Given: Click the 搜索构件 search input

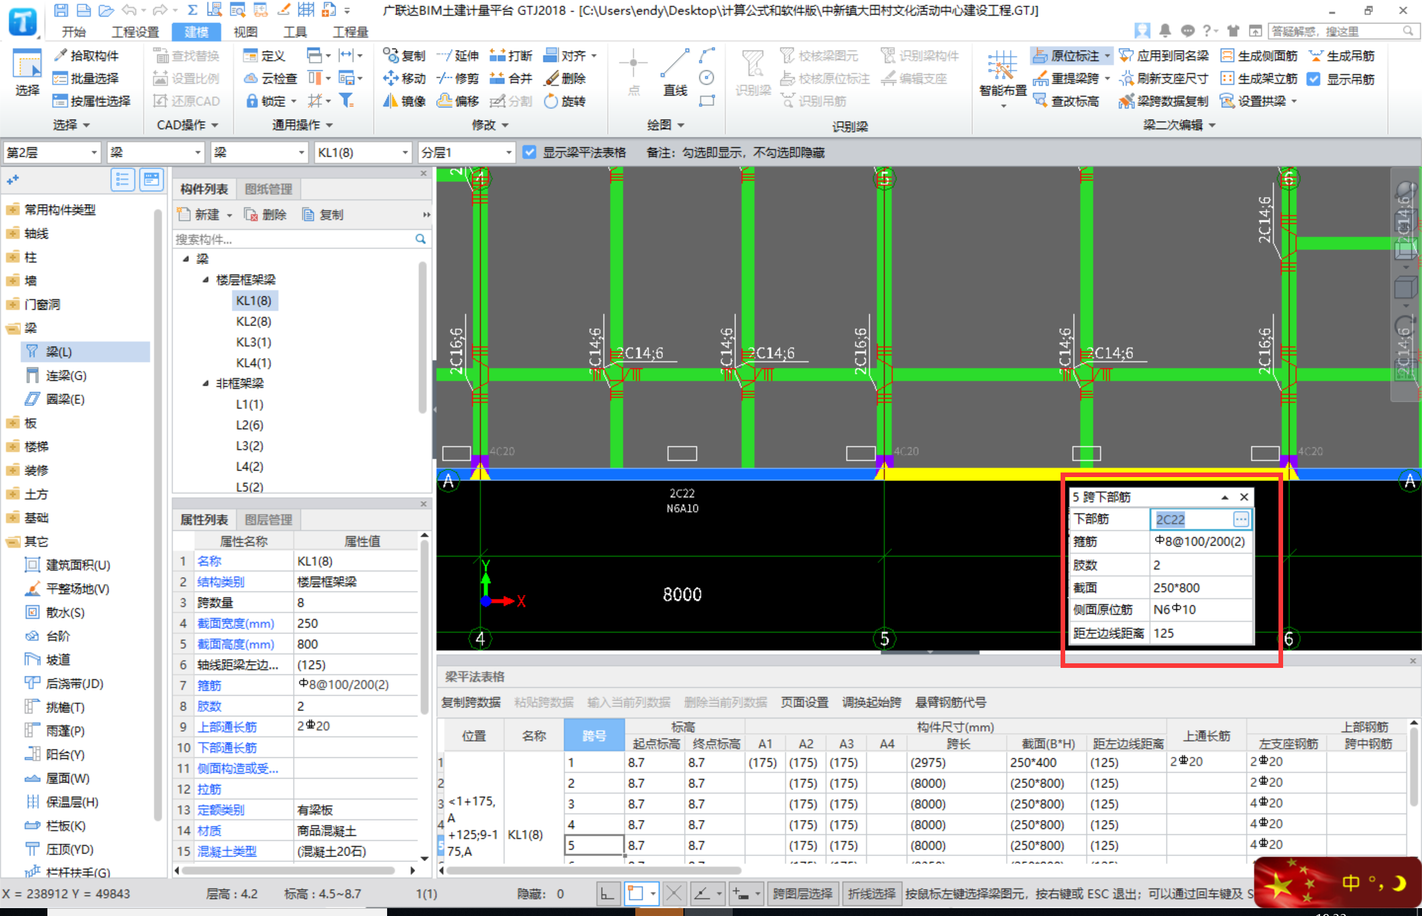Looking at the screenshot, I should pos(293,239).
